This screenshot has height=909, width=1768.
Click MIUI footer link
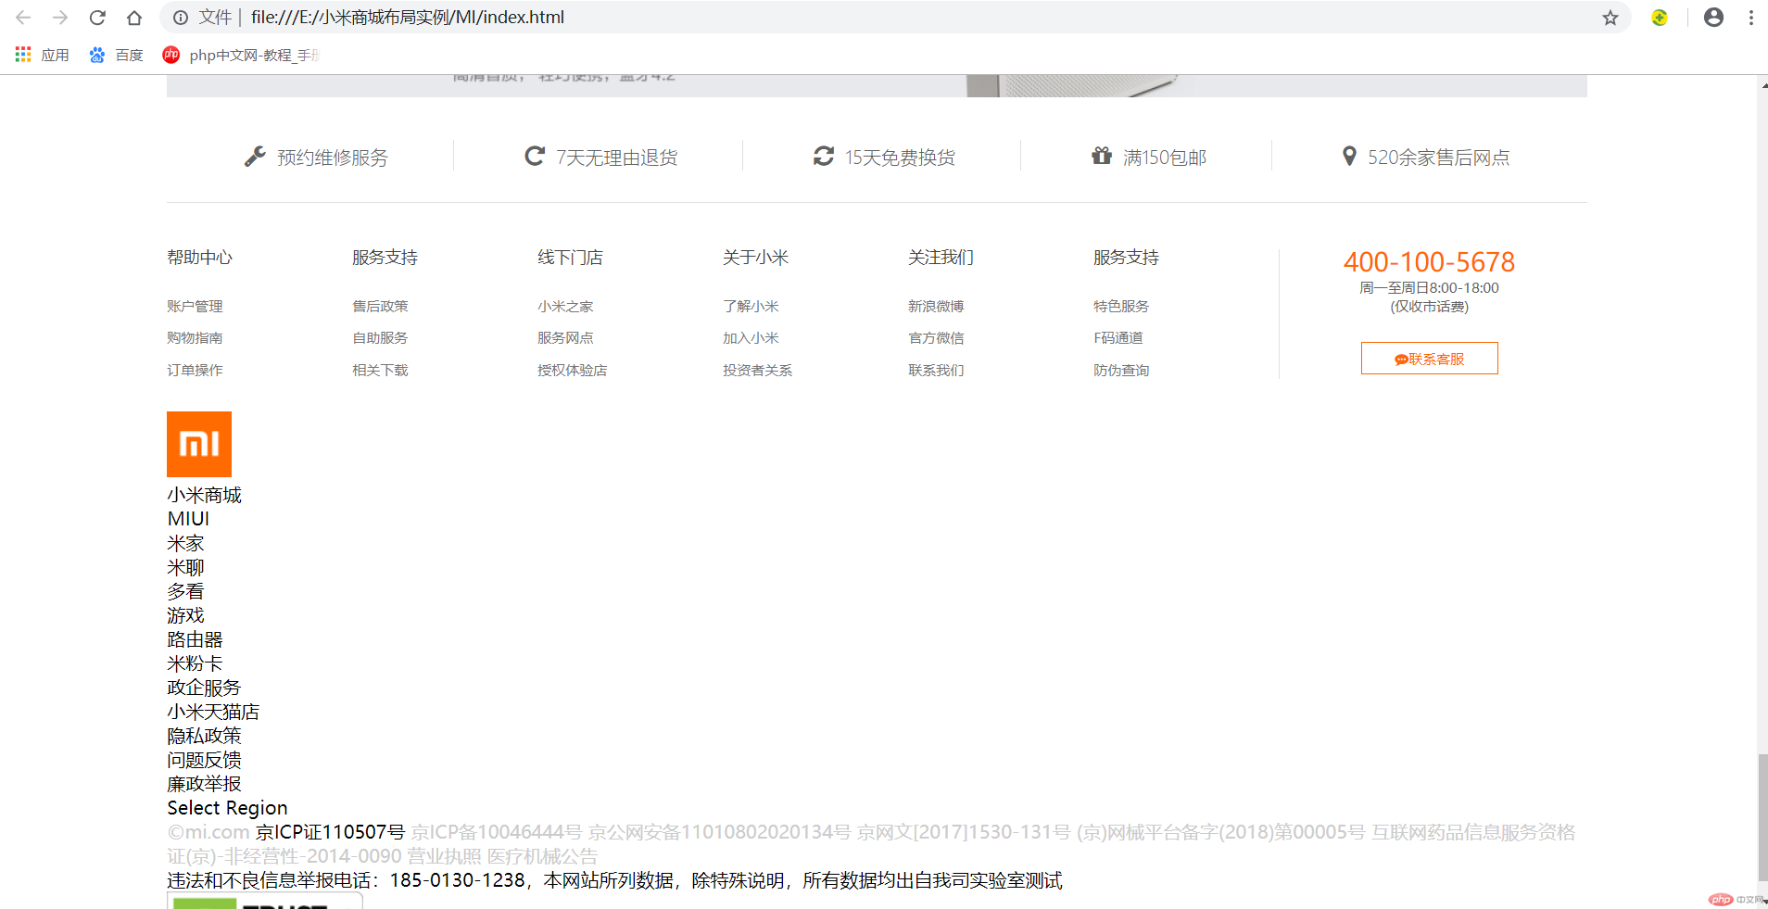pyautogui.click(x=188, y=519)
